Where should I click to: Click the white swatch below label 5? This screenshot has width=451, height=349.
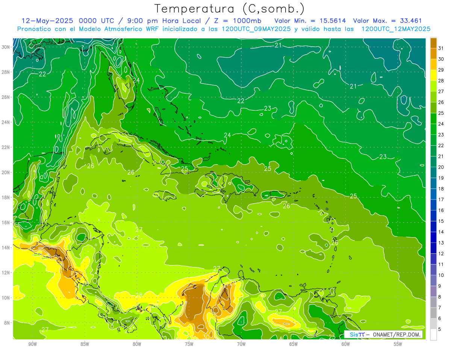coord(433,334)
